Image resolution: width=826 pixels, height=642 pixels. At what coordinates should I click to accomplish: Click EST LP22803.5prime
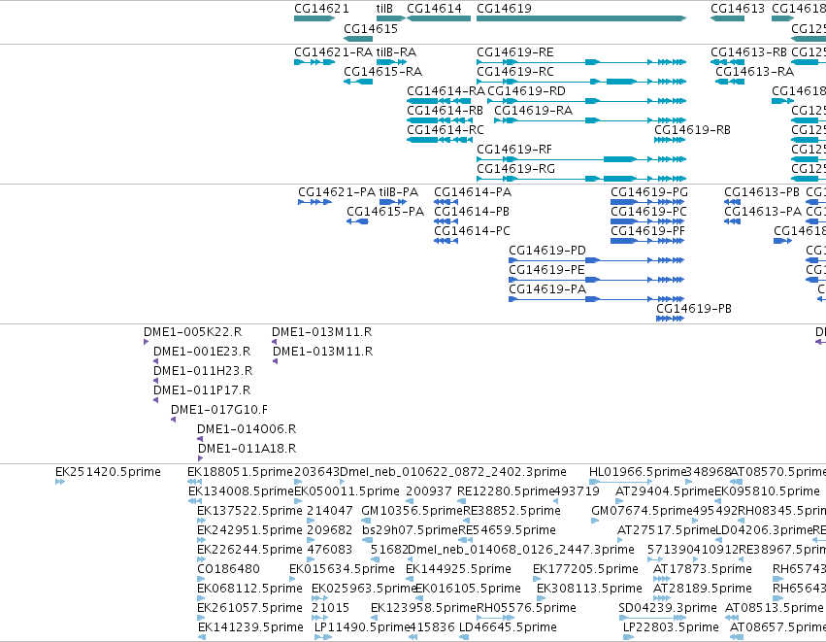click(x=628, y=637)
